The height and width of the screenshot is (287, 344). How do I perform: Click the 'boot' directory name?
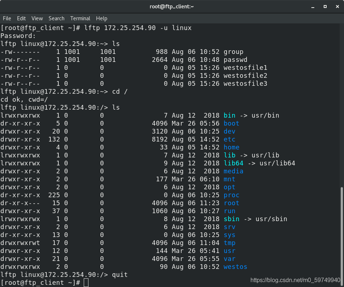pos(232,123)
